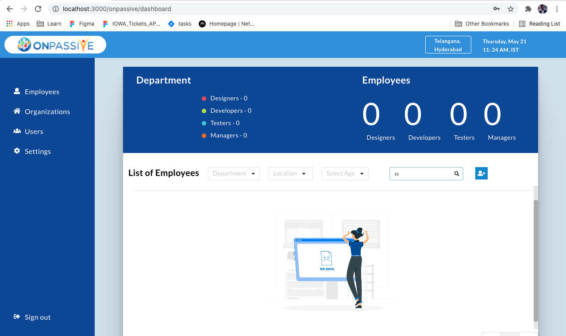Click the Testers legend marker
The image size is (566, 336).
click(x=204, y=123)
